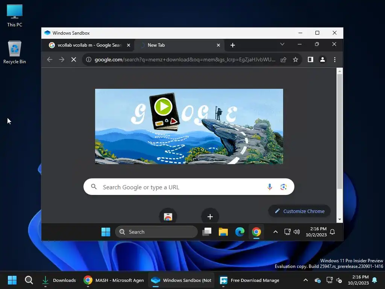Start voice search with microphone icon
This screenshot has width=385, height=289.
tap(270, 187)
